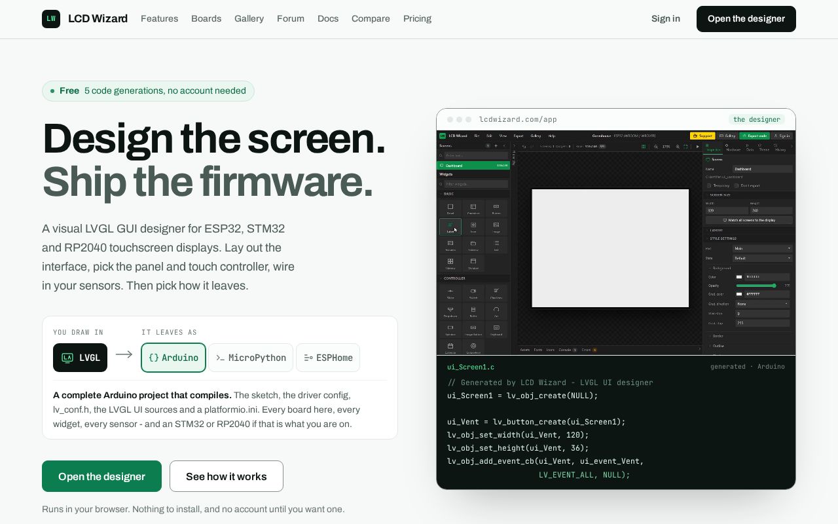This screenshot has height=524, width=838.
Task: Select the Switch controller widget icon
Action: point(473,293)
